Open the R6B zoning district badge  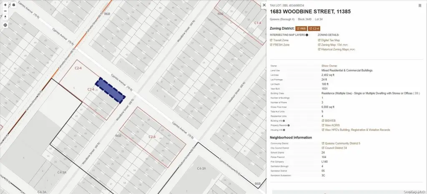coord(301,28)
